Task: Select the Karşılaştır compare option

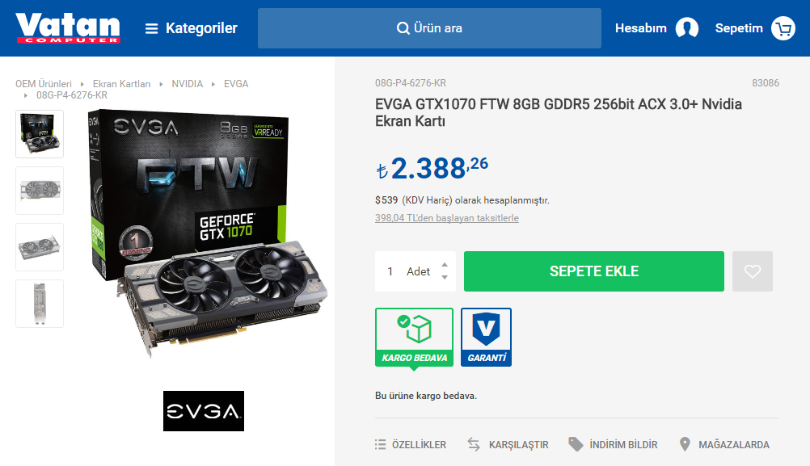Action: [508, 444]
